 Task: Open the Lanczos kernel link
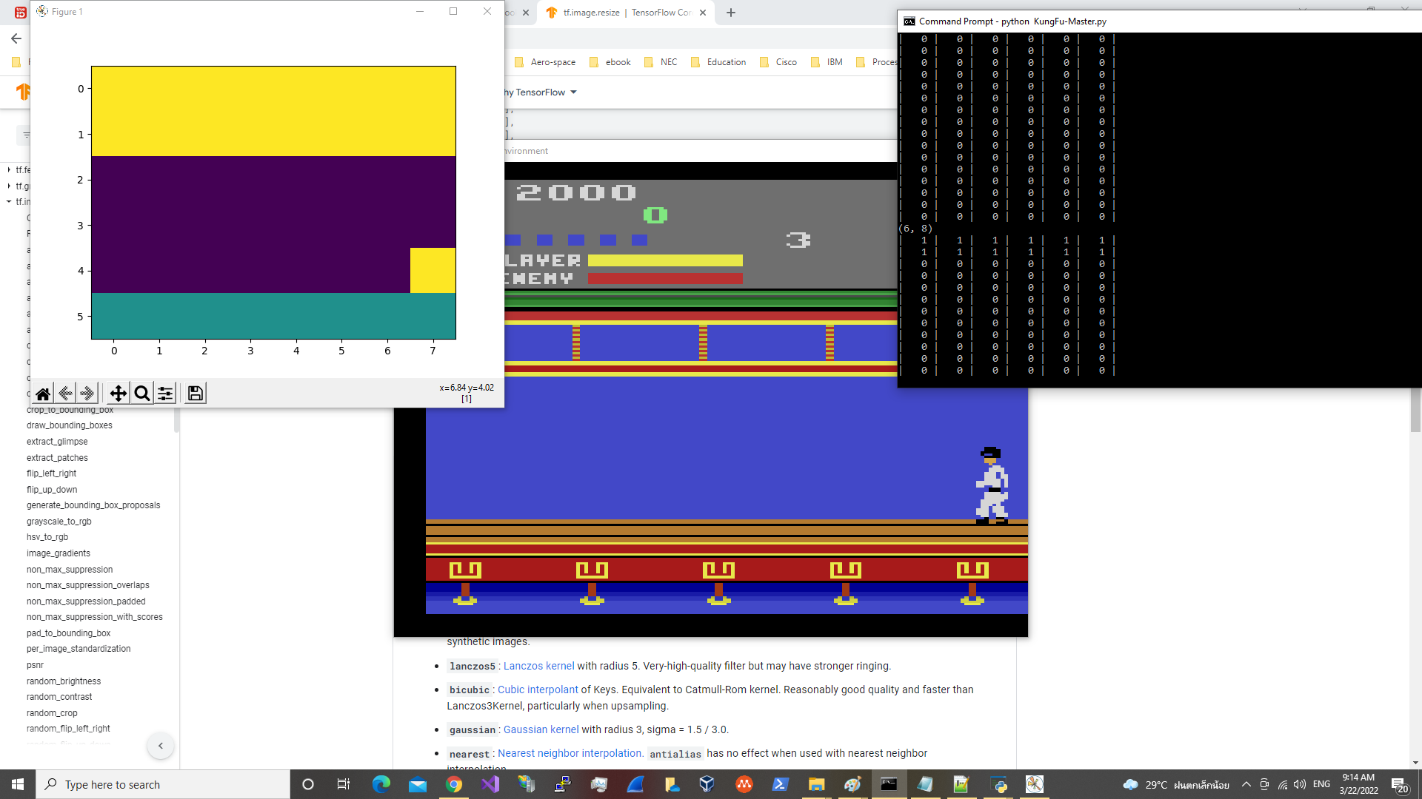click(538, 666)
